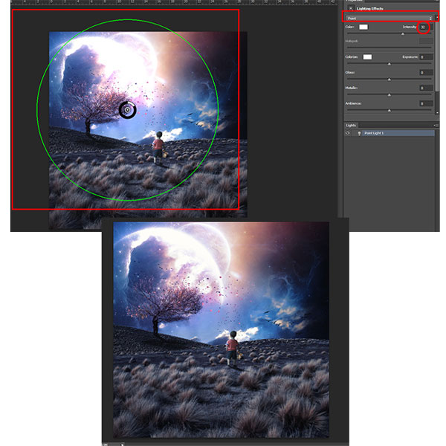Click the Properties scrollbar down arrow
The width and height of the screenshot is (446, 446).
437,113
